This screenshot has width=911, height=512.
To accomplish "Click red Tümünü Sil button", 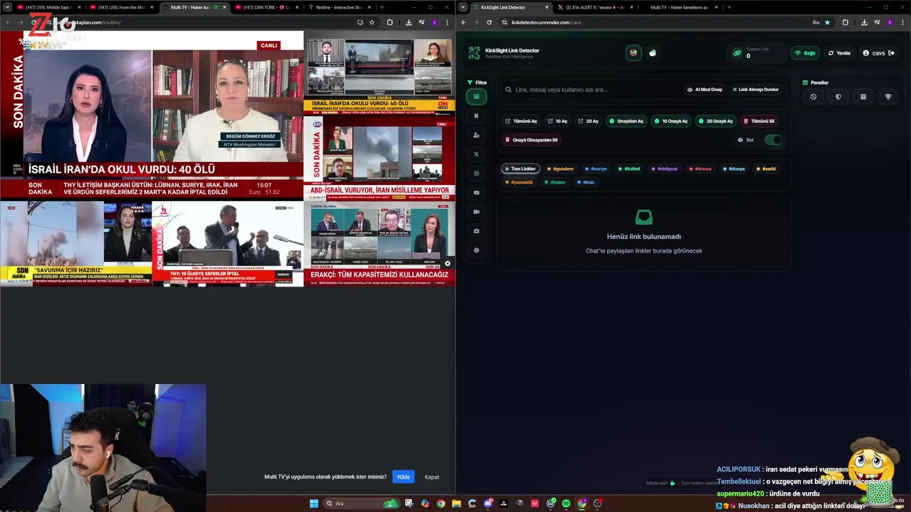I will [759, 121].
